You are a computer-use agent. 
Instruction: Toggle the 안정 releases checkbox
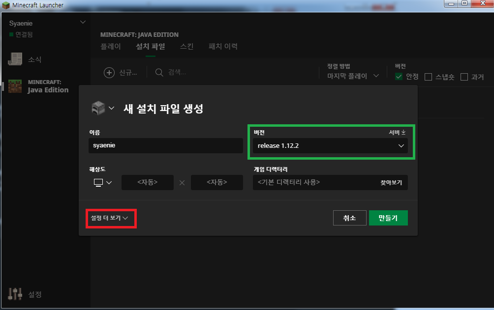[x=399, y=77]
